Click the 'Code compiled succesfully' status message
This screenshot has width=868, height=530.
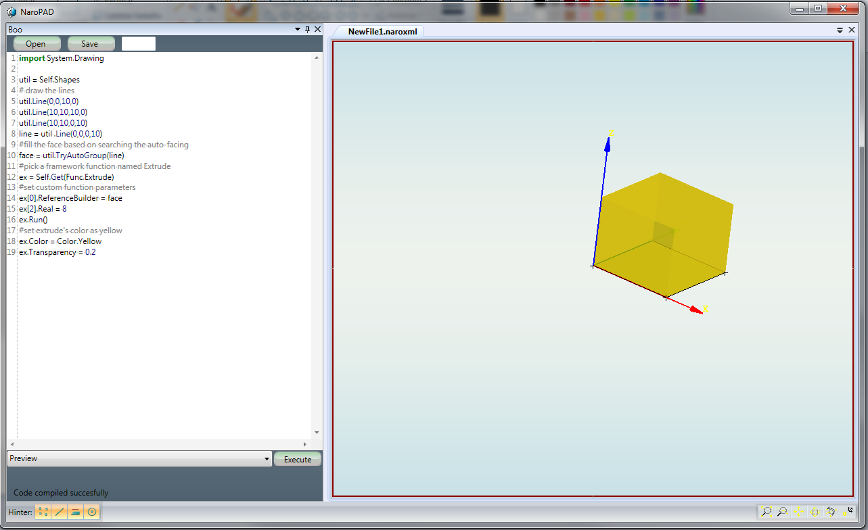(61, 493)
